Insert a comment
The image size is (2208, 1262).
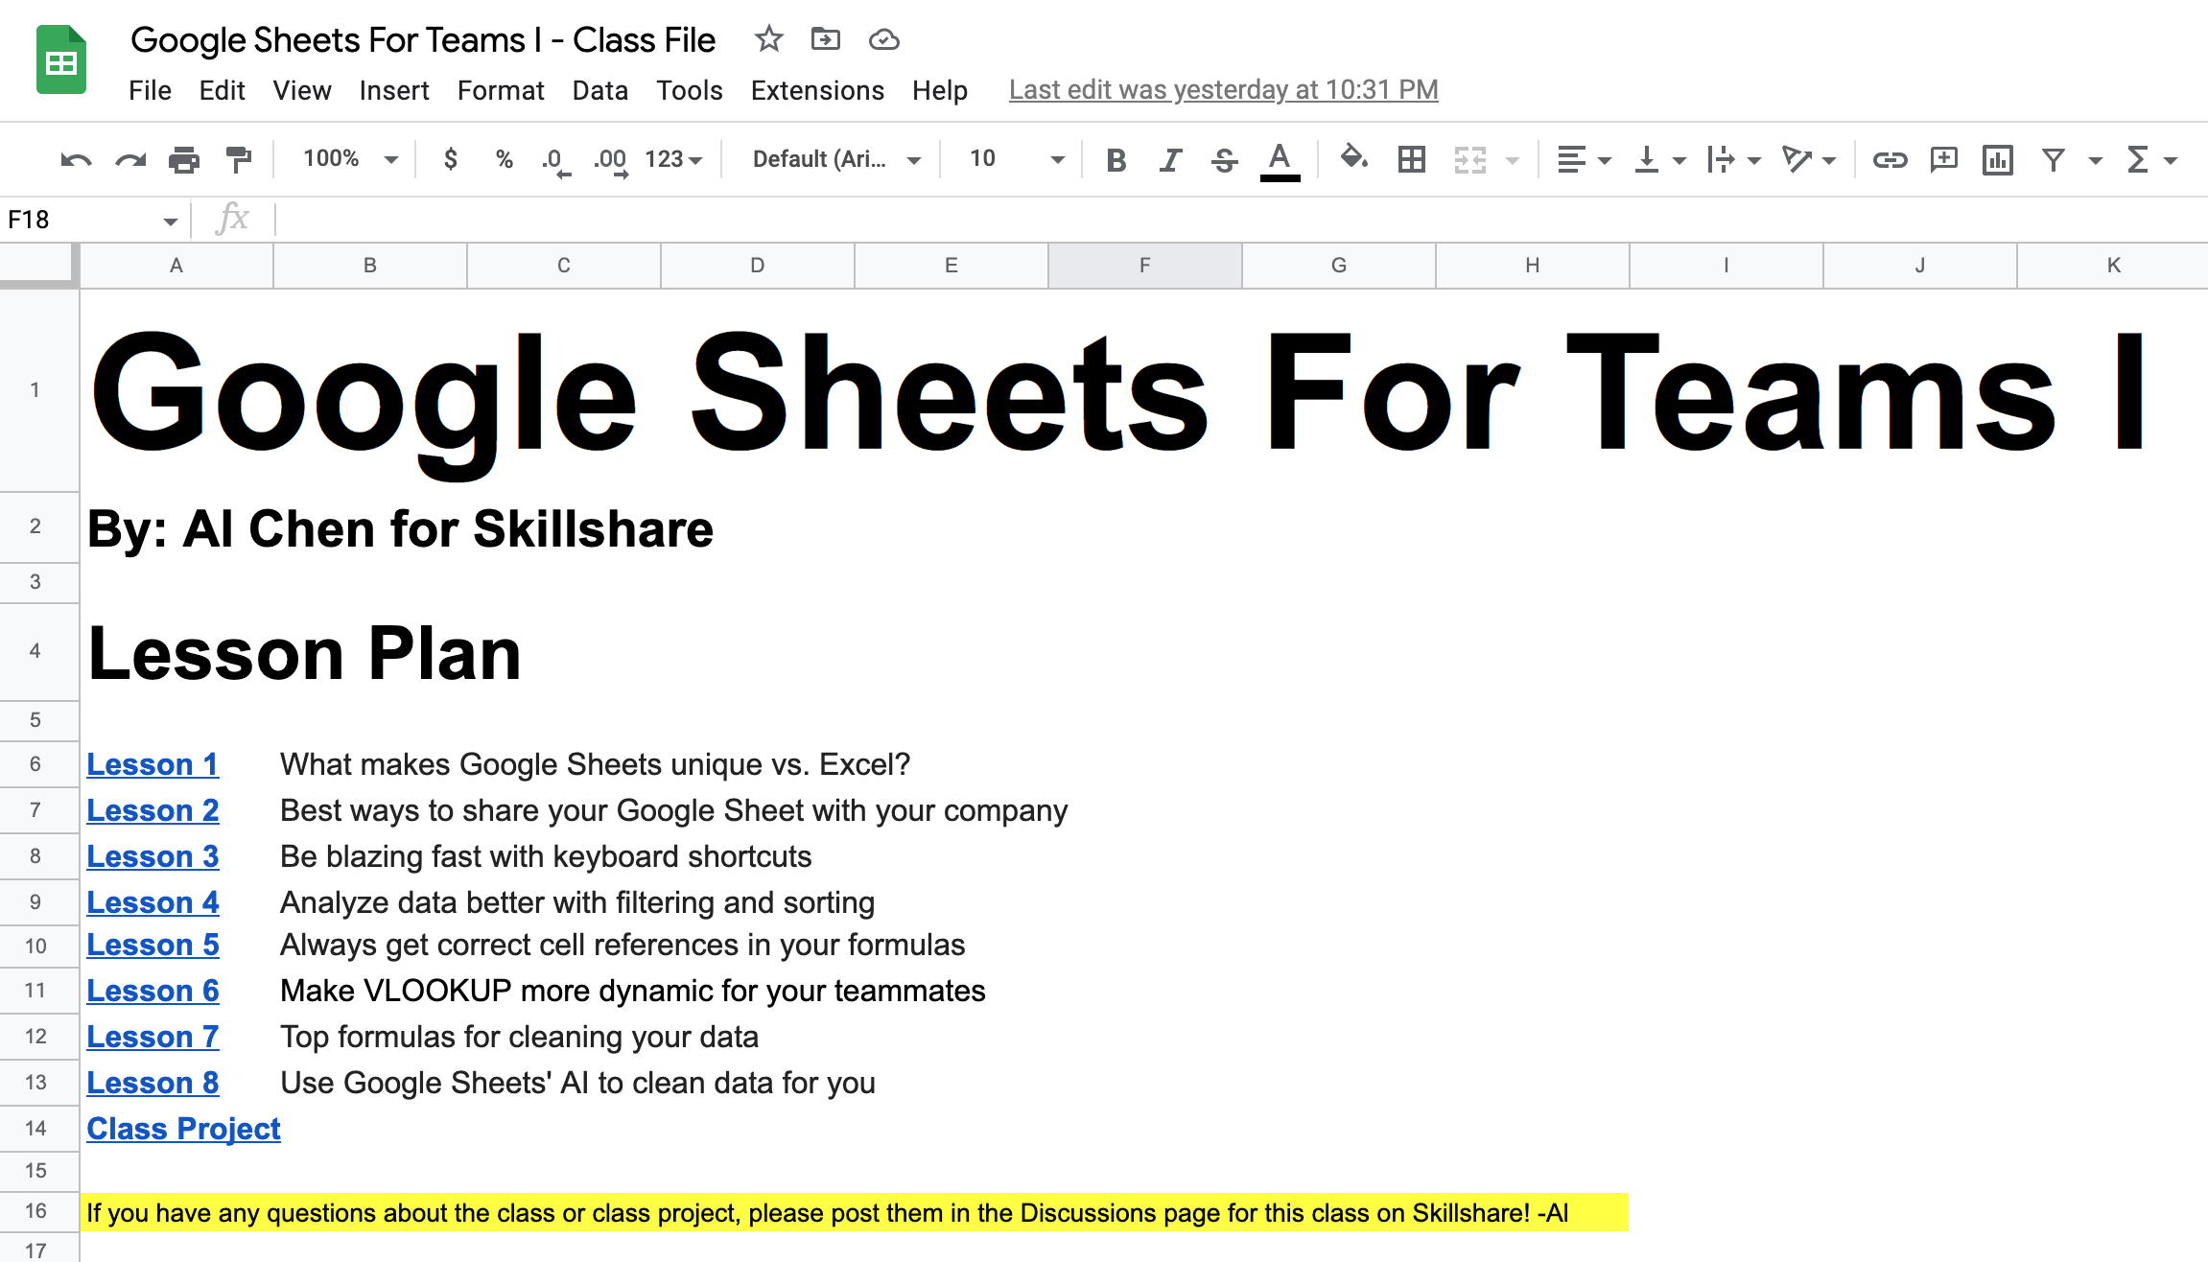tap(1944, 159)
